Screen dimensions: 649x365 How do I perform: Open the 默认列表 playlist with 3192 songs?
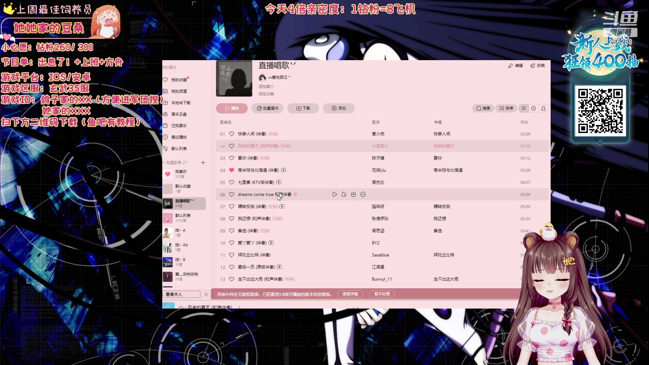pyautogui.click(x=184, y=218)
